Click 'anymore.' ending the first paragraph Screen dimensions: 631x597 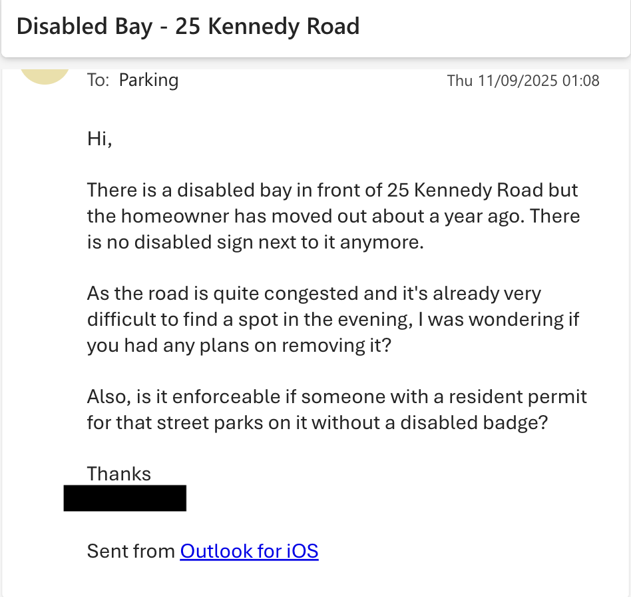pos(382,242)
